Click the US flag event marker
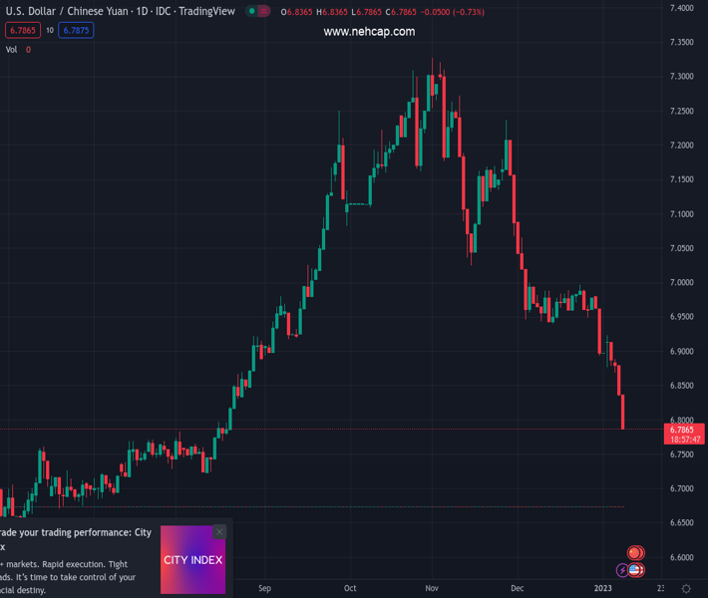 636,570
